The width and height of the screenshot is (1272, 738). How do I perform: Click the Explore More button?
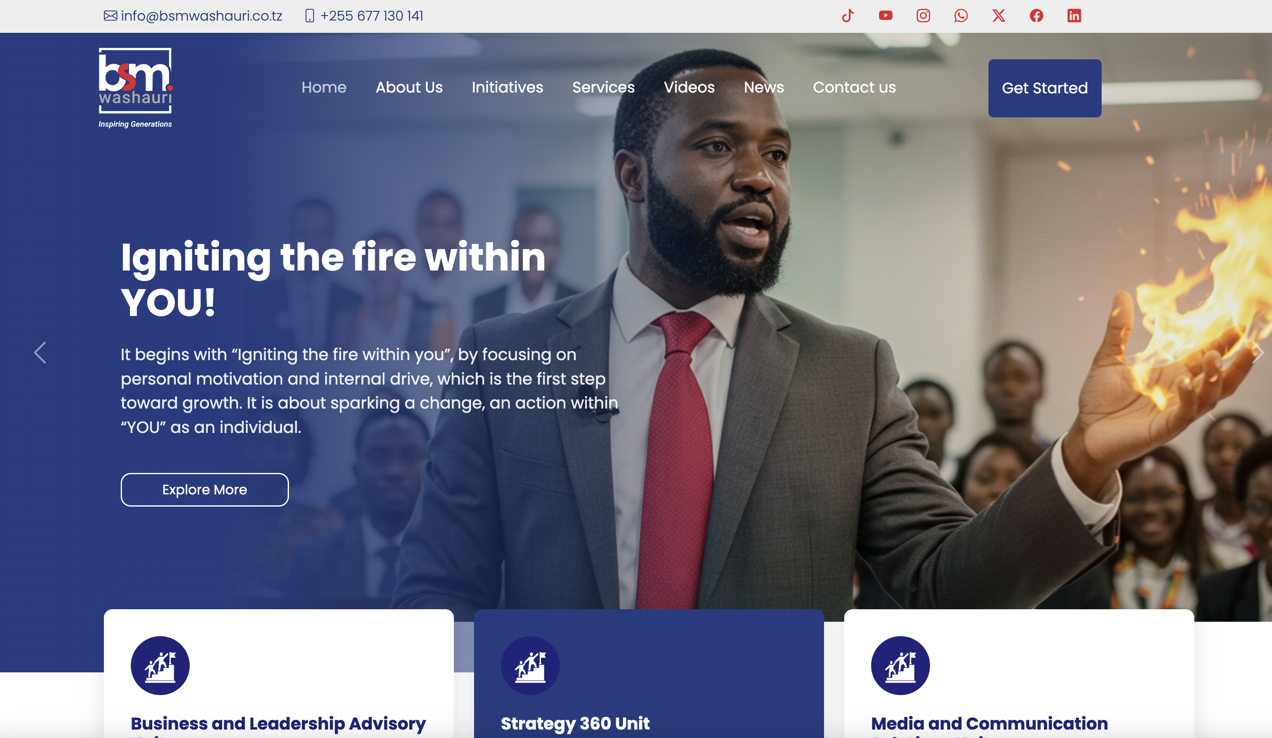(204, 490)
